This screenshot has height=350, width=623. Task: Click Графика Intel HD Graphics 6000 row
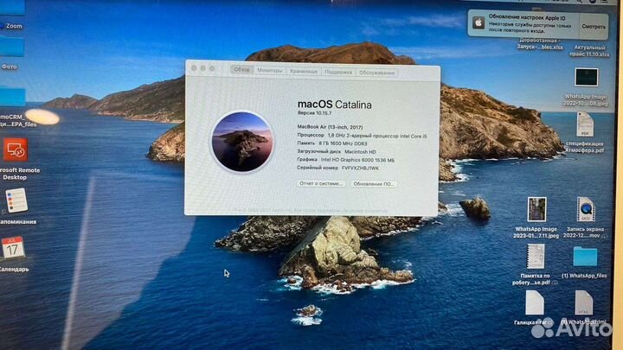(x=346, y=160)
